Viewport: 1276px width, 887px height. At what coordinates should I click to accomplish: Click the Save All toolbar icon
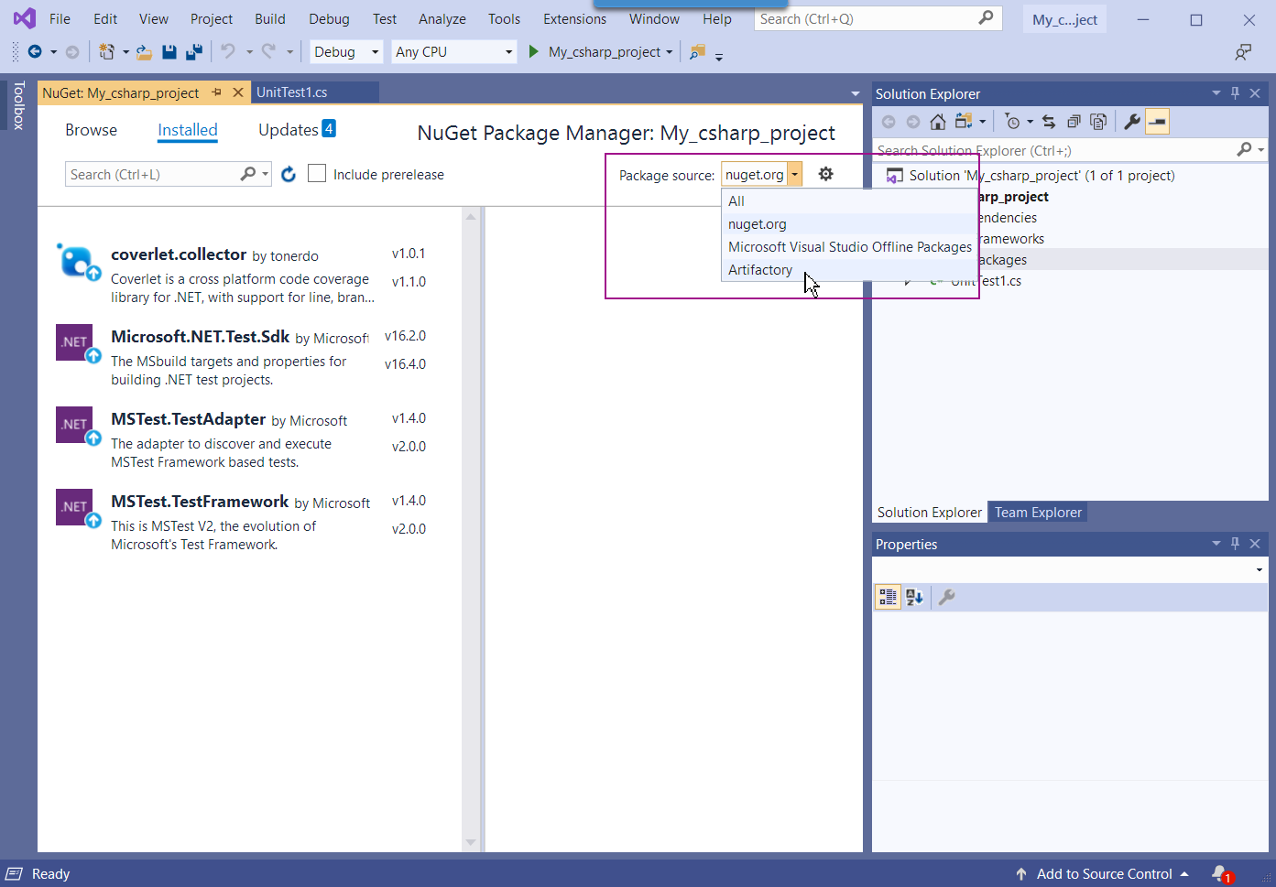tap(193, 52)
